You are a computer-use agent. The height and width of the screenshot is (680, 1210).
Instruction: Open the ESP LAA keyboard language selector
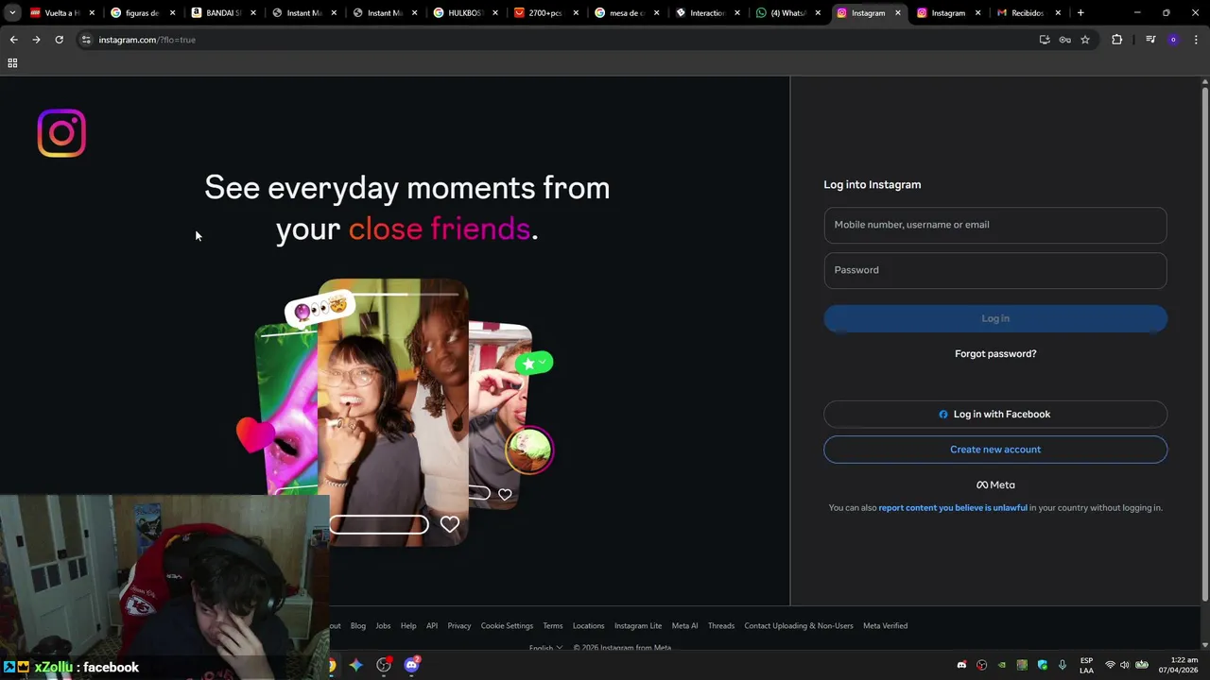coord(1086,665)
